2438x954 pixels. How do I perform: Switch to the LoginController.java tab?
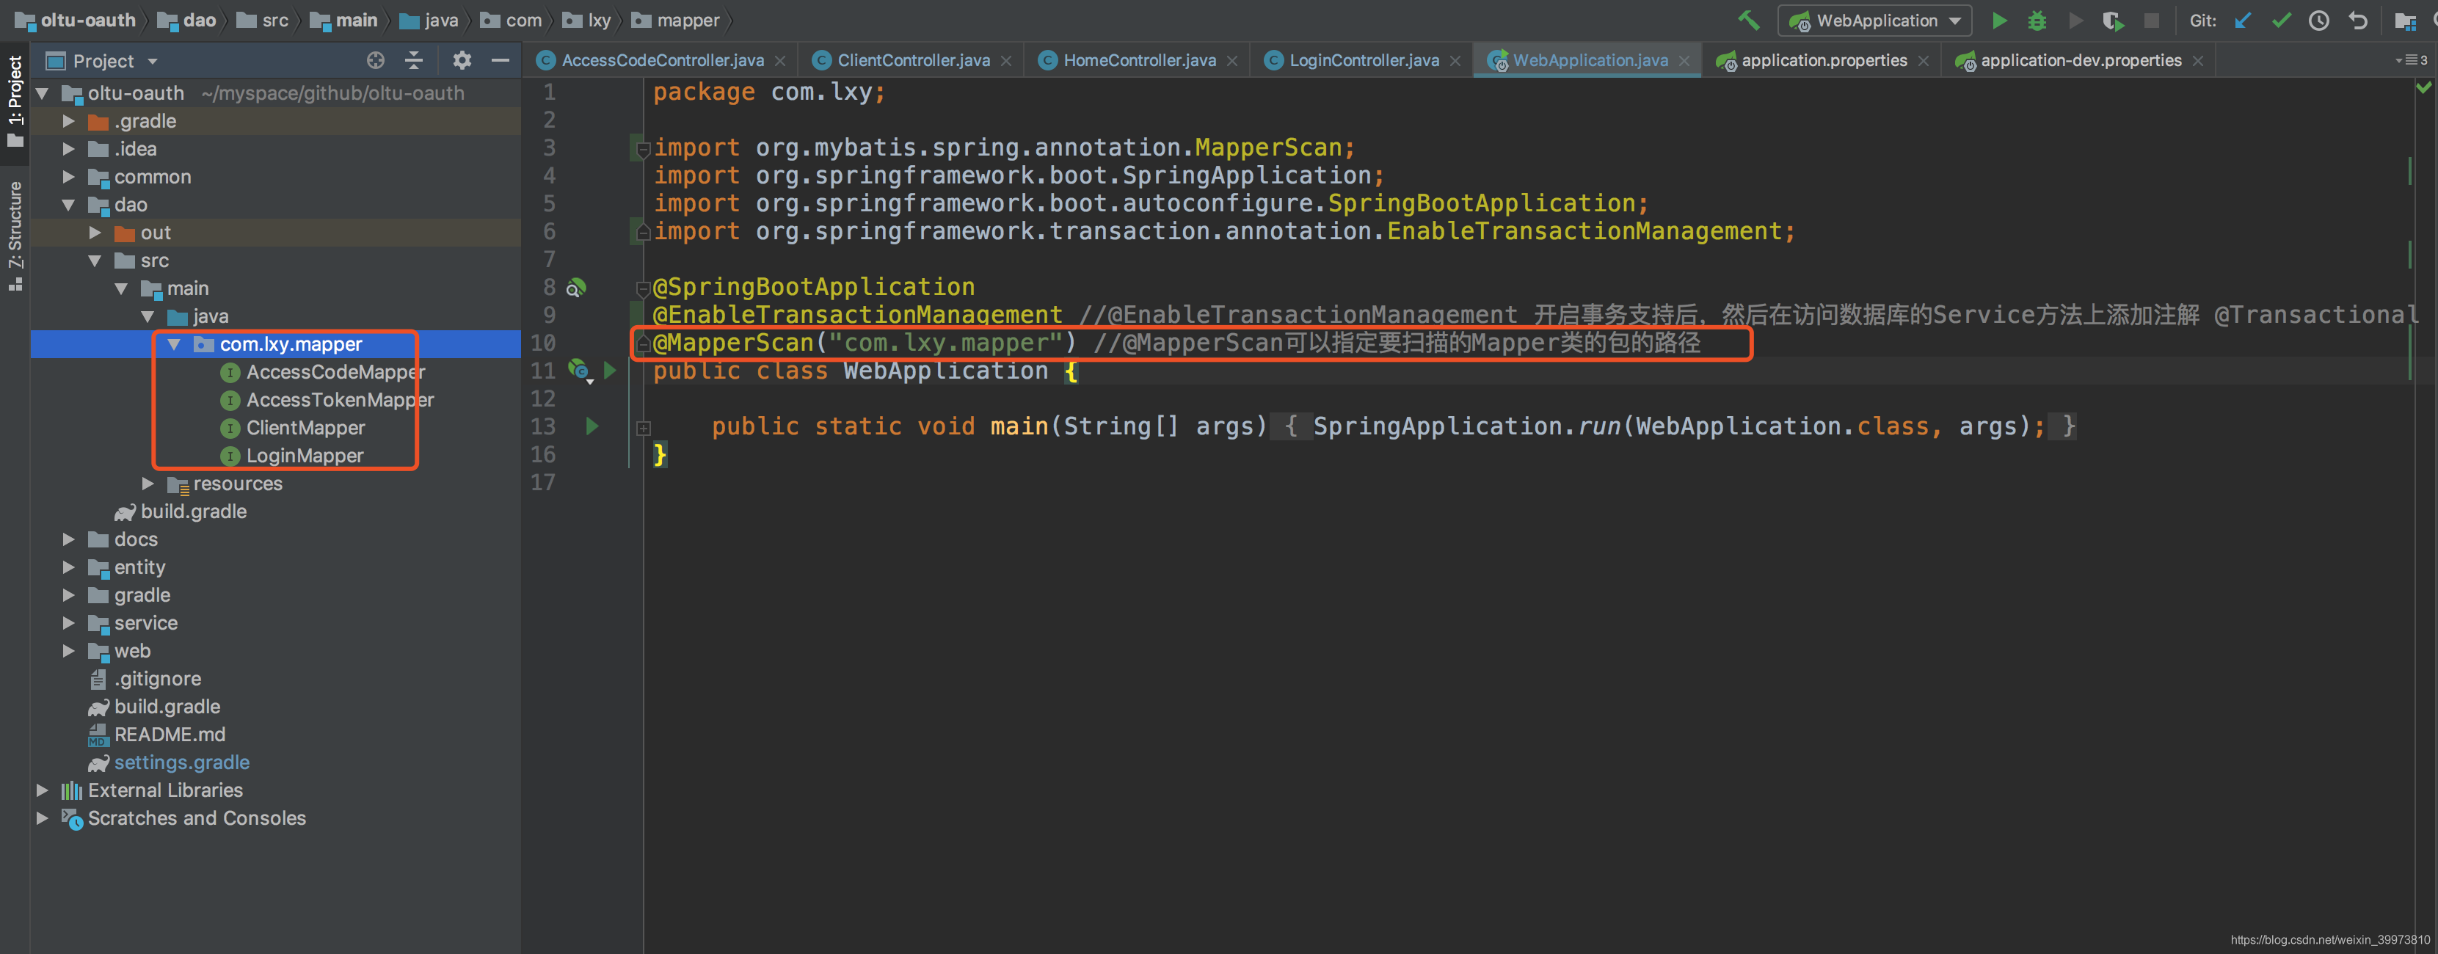point(1363,61)
